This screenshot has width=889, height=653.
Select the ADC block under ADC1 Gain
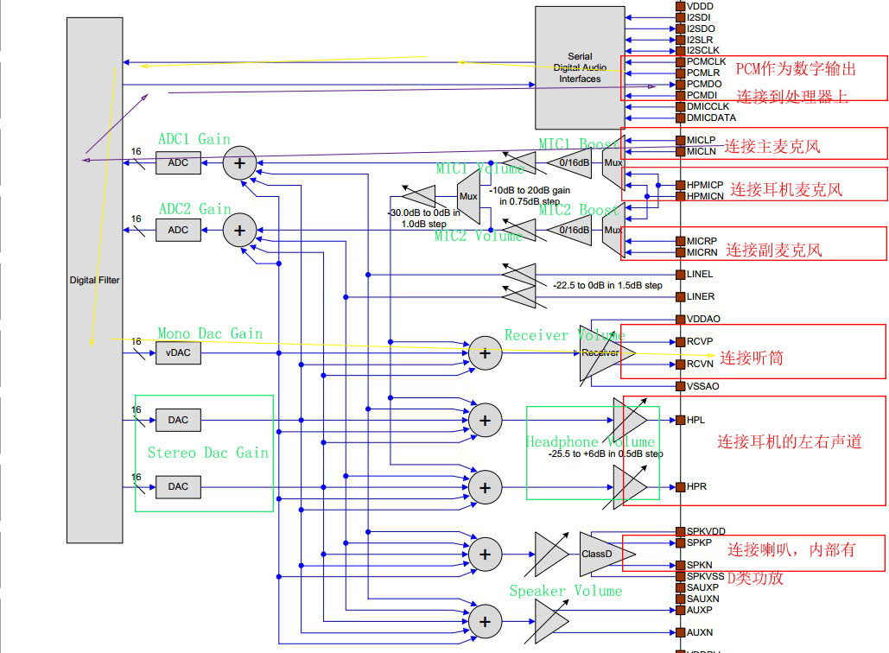click(x=177, y=161)
